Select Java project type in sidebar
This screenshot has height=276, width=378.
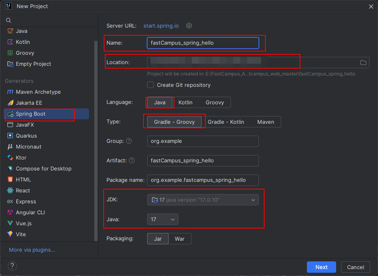click(47, 31)
